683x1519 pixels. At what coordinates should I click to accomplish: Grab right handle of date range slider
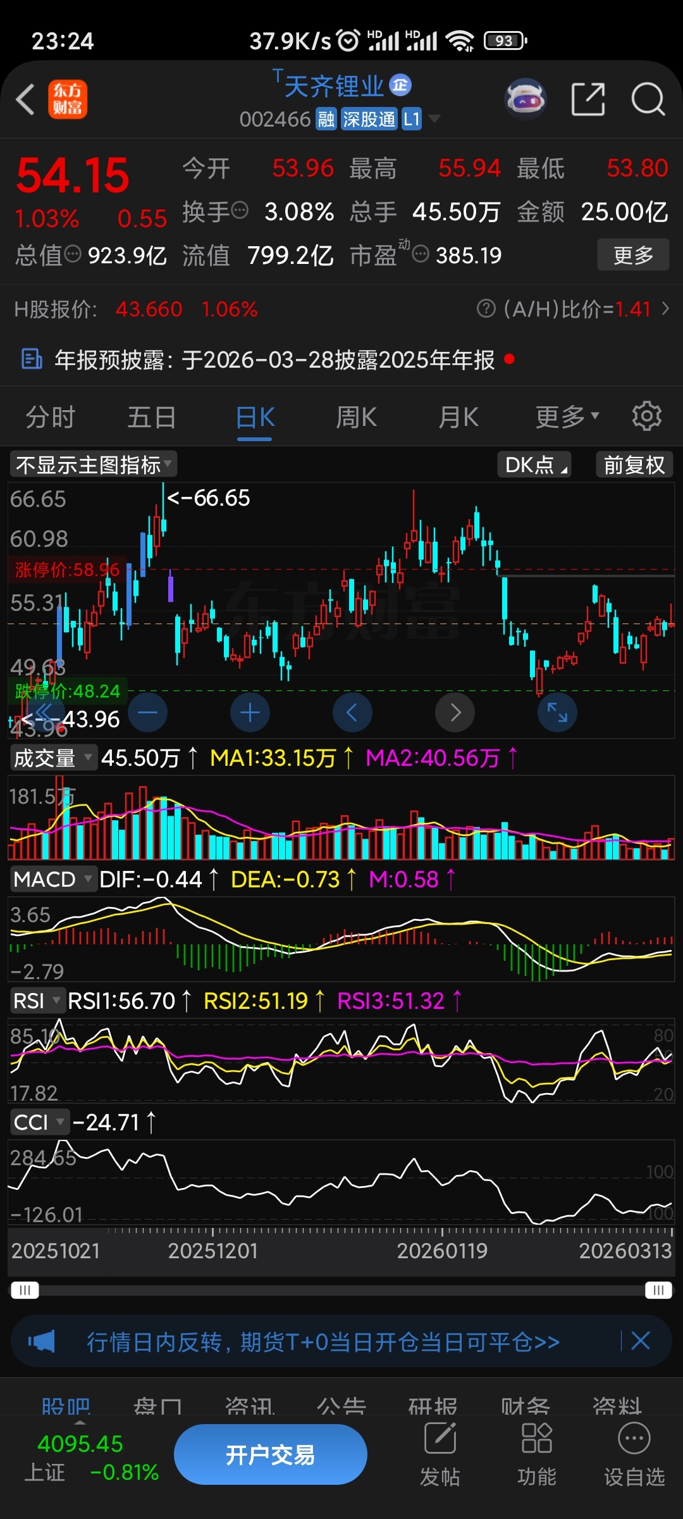click(658, 1290)
